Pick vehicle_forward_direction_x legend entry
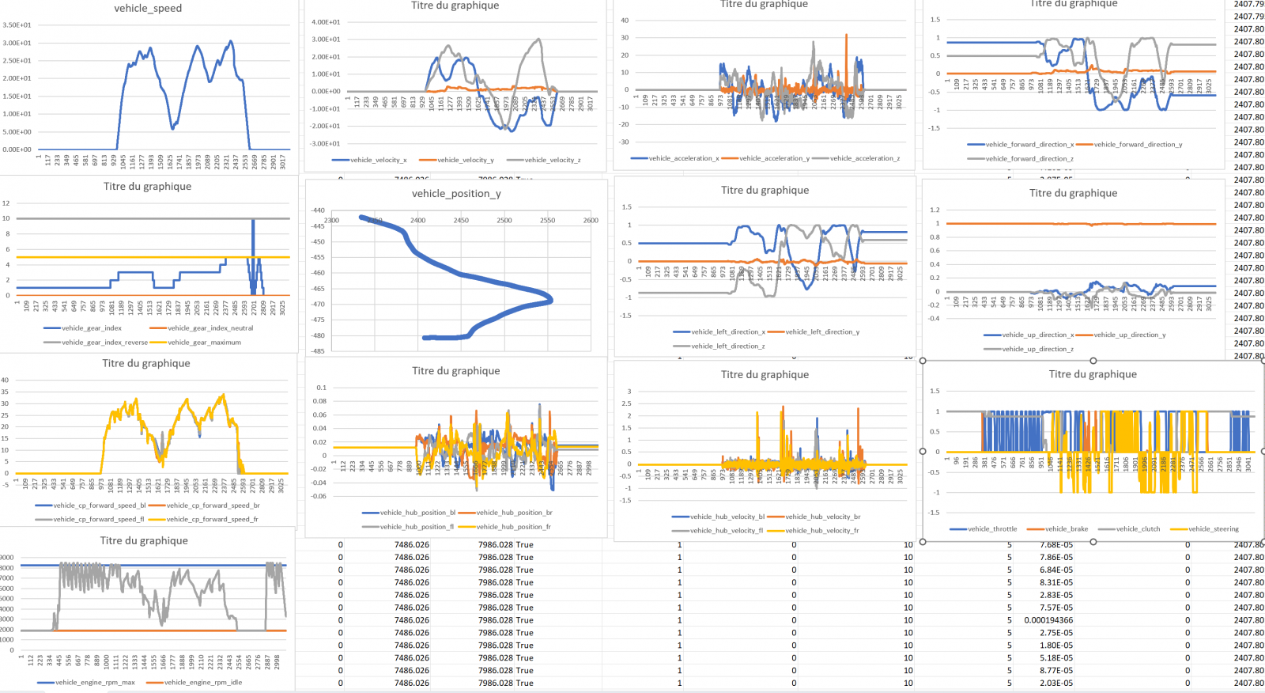Screen dimensions: 1265x693 [x=1021, y=145]
